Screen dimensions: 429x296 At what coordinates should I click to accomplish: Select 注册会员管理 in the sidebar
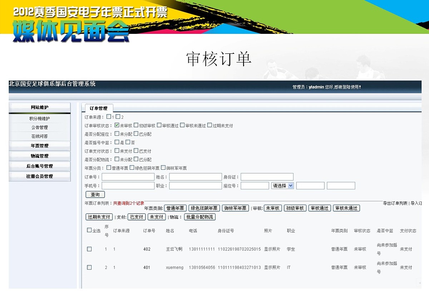pyautogui.click(x=39, y=176)
